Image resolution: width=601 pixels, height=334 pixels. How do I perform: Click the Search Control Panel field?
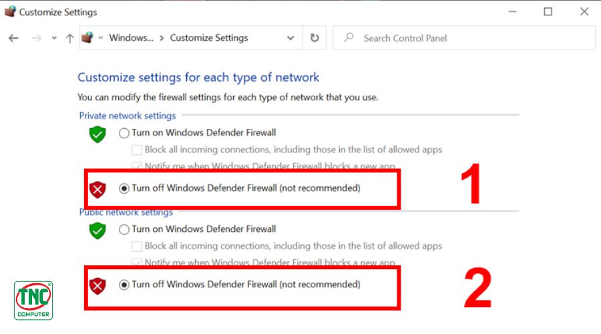464,38
